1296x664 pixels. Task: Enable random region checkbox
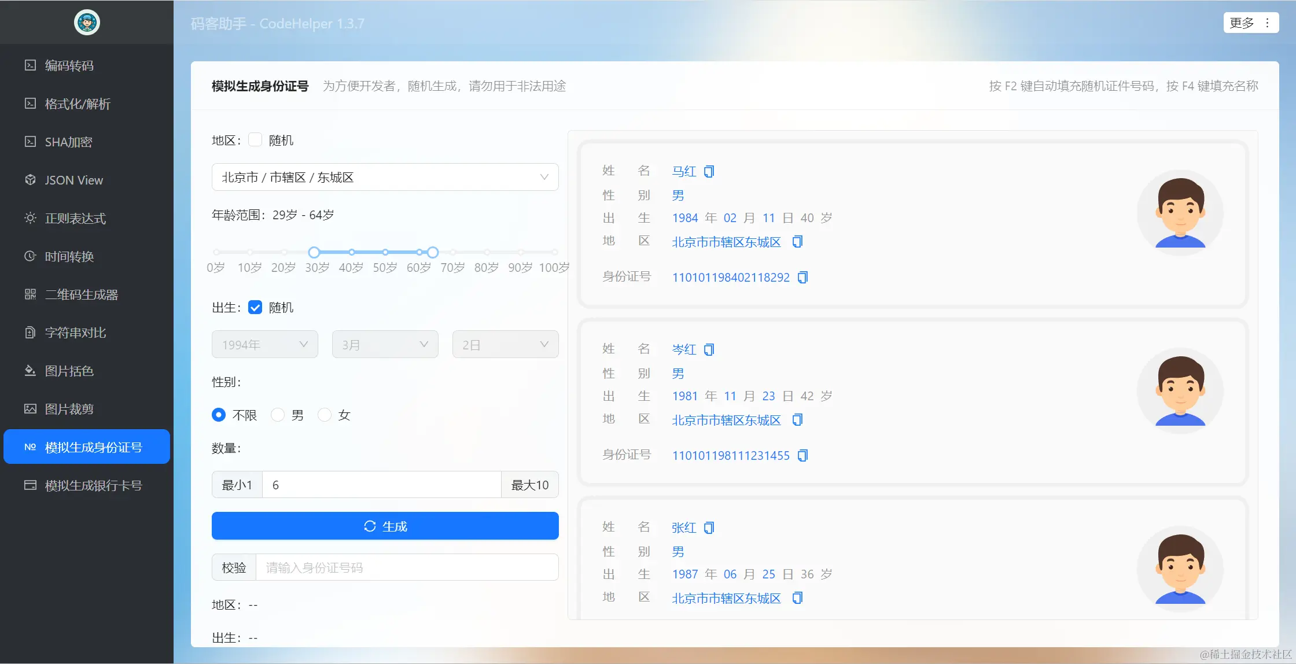(x=255, y=140)
